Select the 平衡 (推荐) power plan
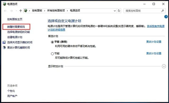 pos(52,42)
